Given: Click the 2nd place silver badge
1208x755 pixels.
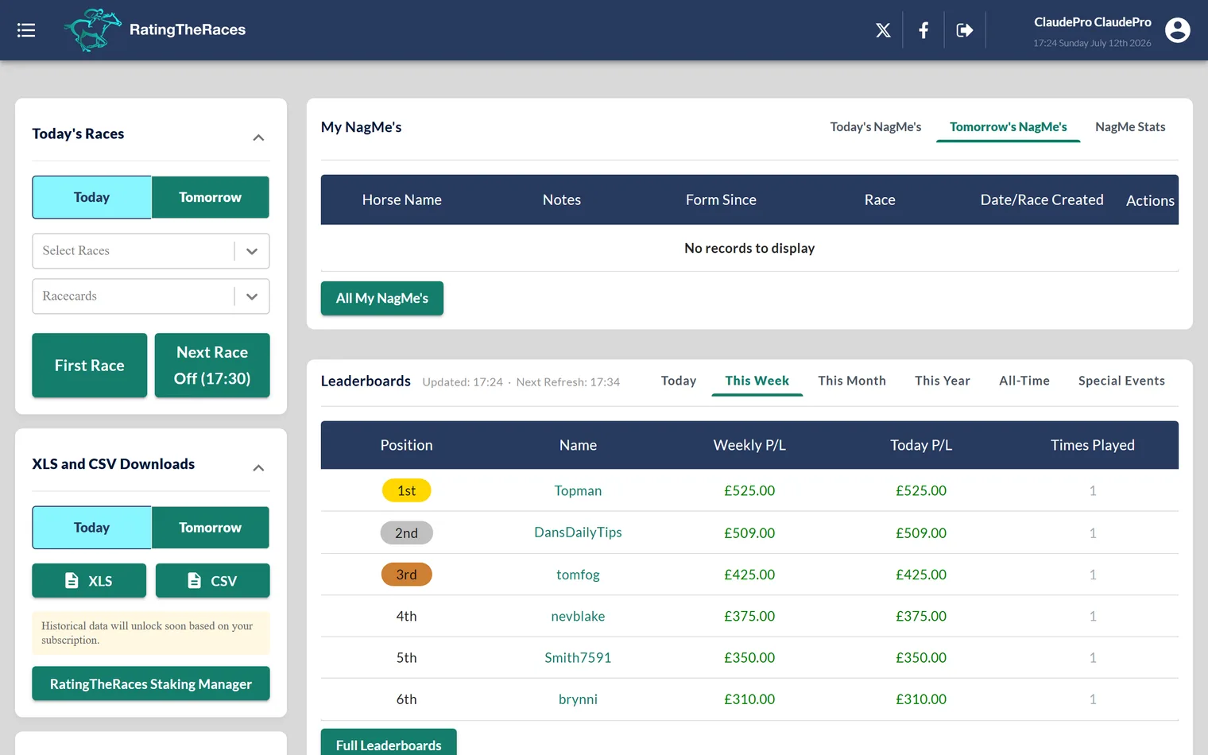Looking at the screenshot, I should click(x=406, y=533).
